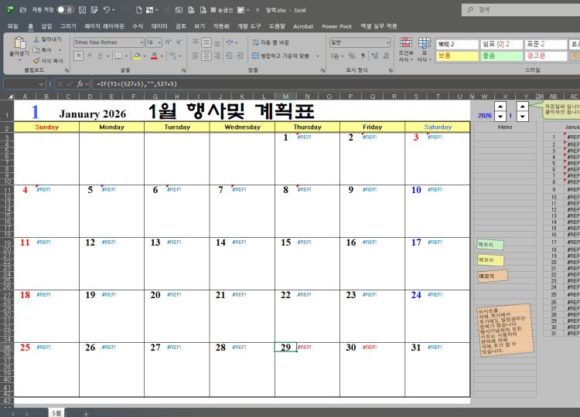The image size is (580, 417).
Task: Apply the 좋음 green cell style
Action: coord(502,56)
